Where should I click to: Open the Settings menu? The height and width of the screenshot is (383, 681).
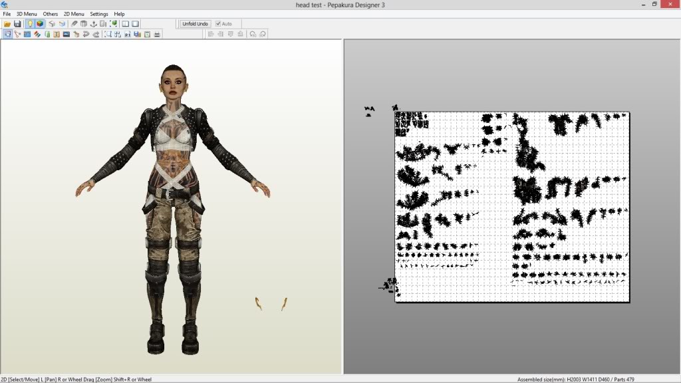pos(99,14)
